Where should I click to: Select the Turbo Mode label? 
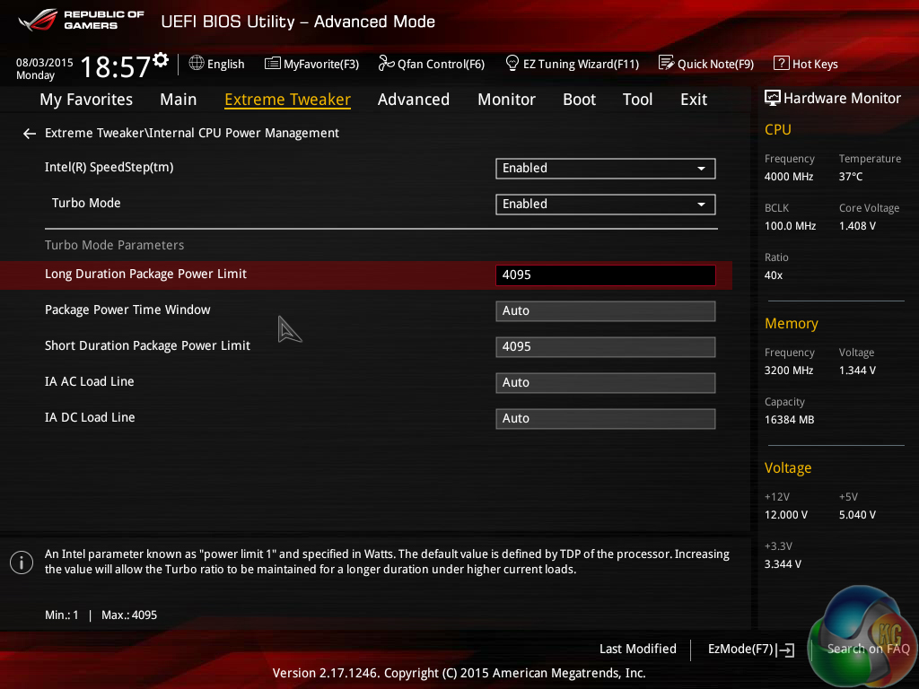pyautogui.click(x=86, y=203)
